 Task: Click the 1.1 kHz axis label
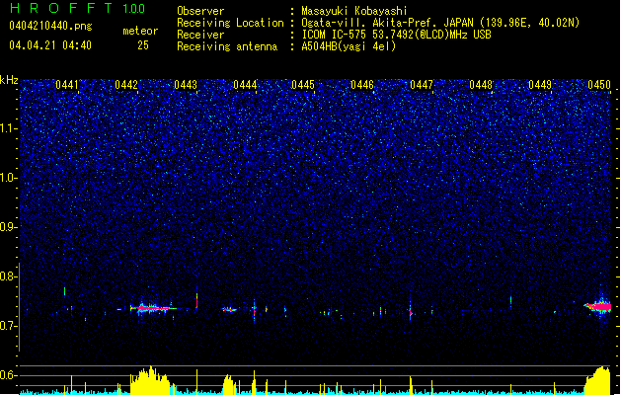coord(9,128)
